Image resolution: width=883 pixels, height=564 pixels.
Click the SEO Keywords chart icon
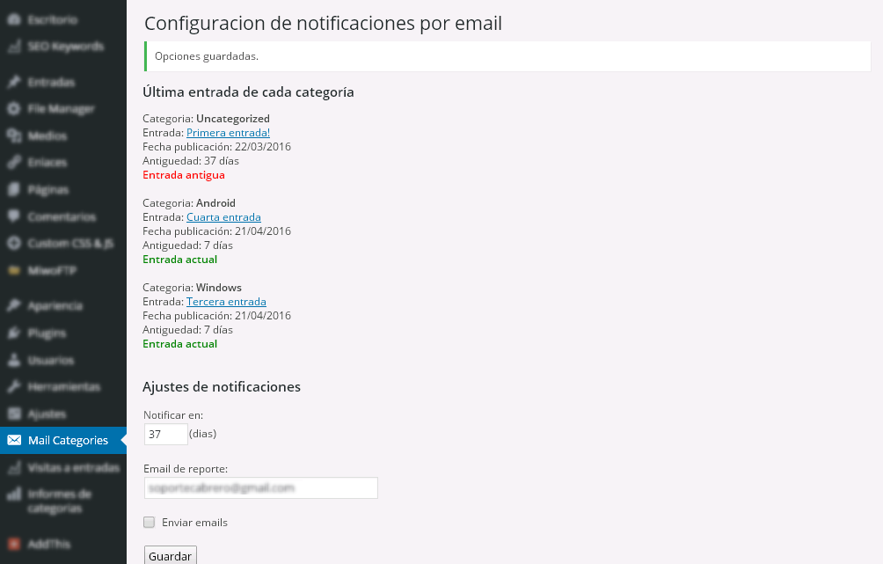point(14,47)
